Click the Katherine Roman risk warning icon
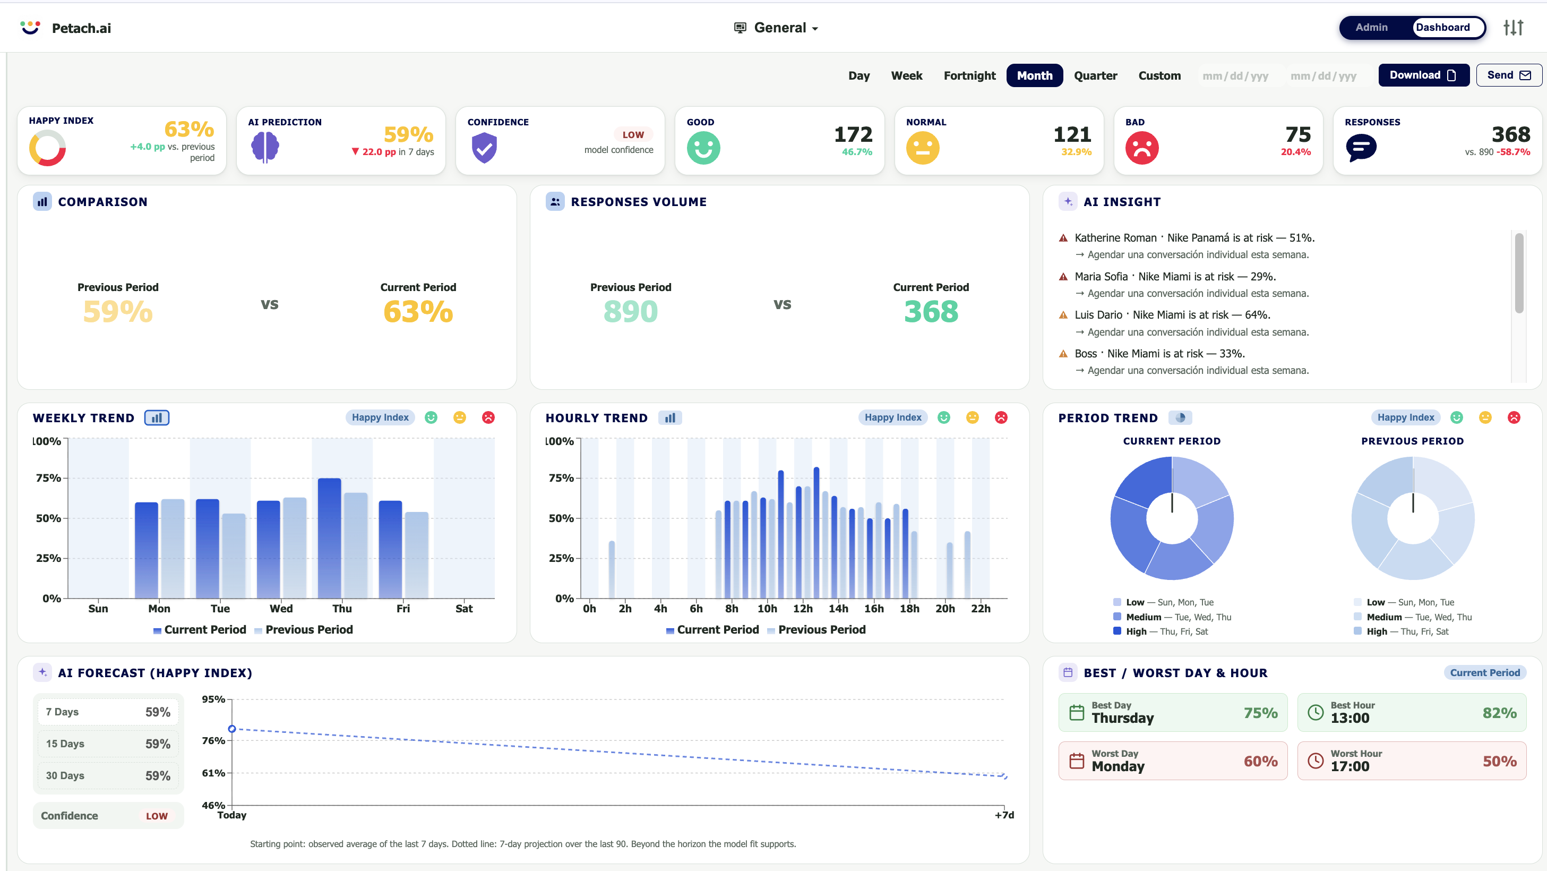The width and height of the screenshot is (1547, 871). click(x=1063, y=238)
